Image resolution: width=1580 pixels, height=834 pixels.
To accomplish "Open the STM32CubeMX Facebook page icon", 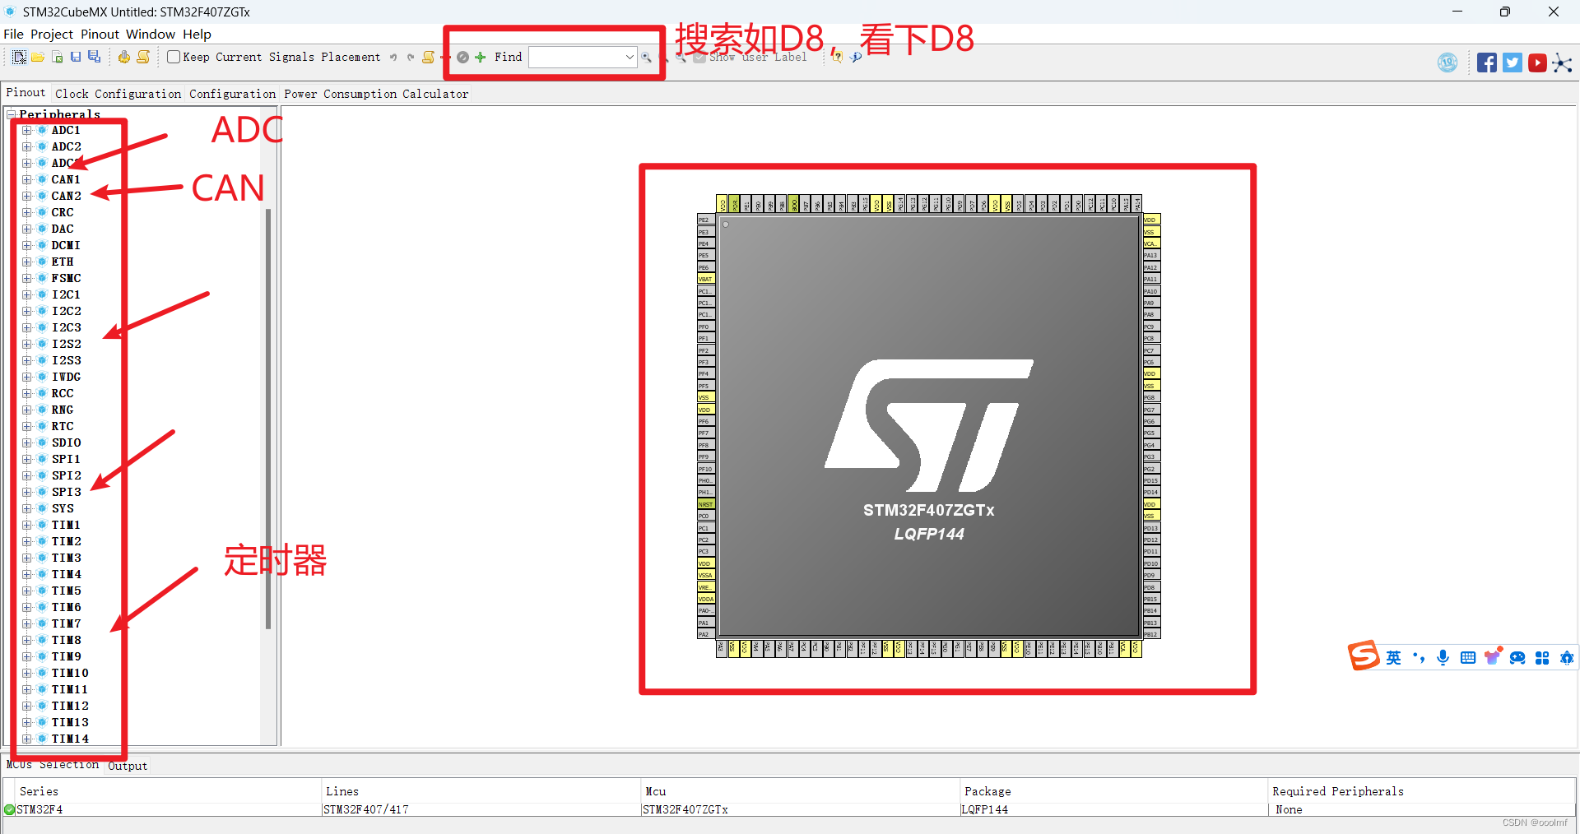I will pyautogui.click(x=1487, y=63).
